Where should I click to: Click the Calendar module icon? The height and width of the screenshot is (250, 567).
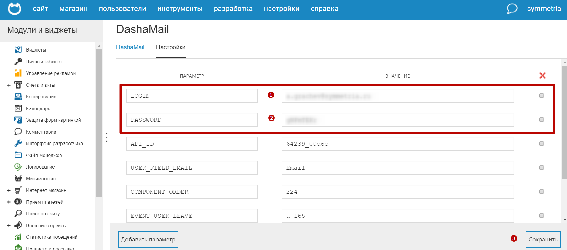coord(18,108)
